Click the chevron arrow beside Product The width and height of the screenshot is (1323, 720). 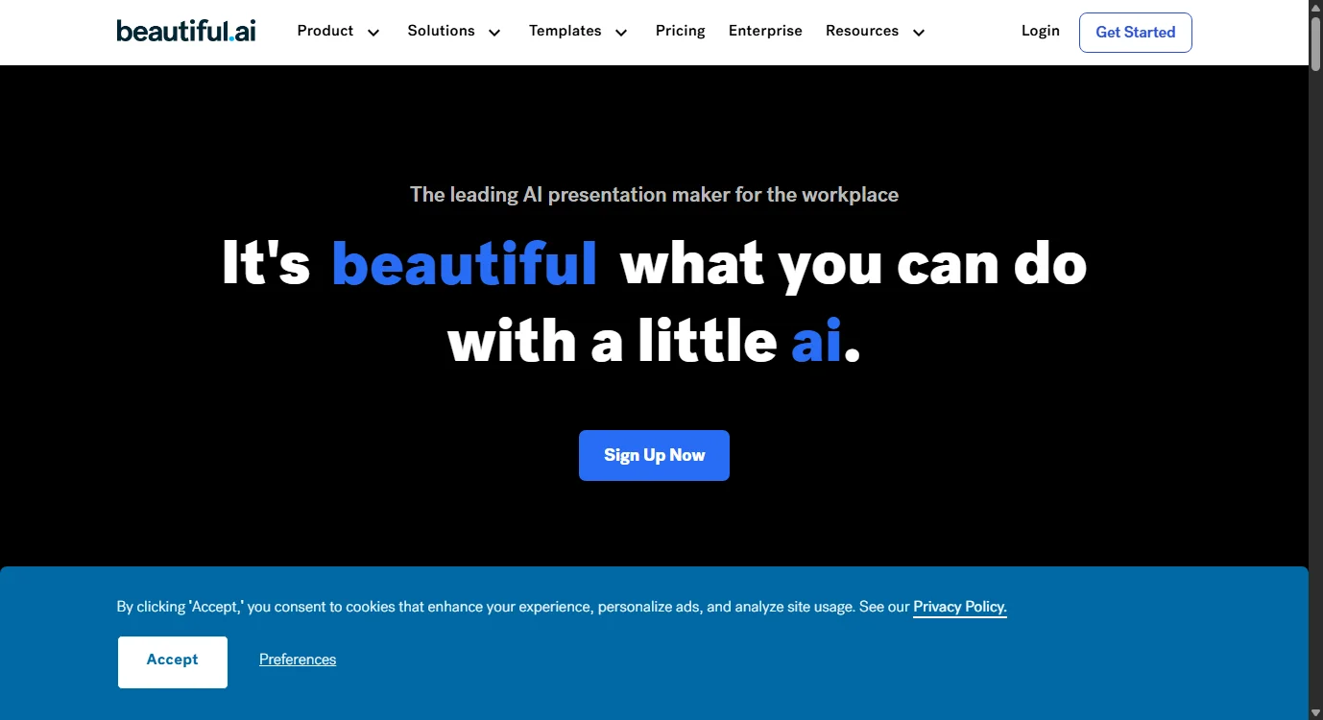pos(373,33)
